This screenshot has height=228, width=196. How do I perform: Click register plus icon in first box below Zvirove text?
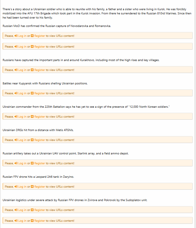32,210
